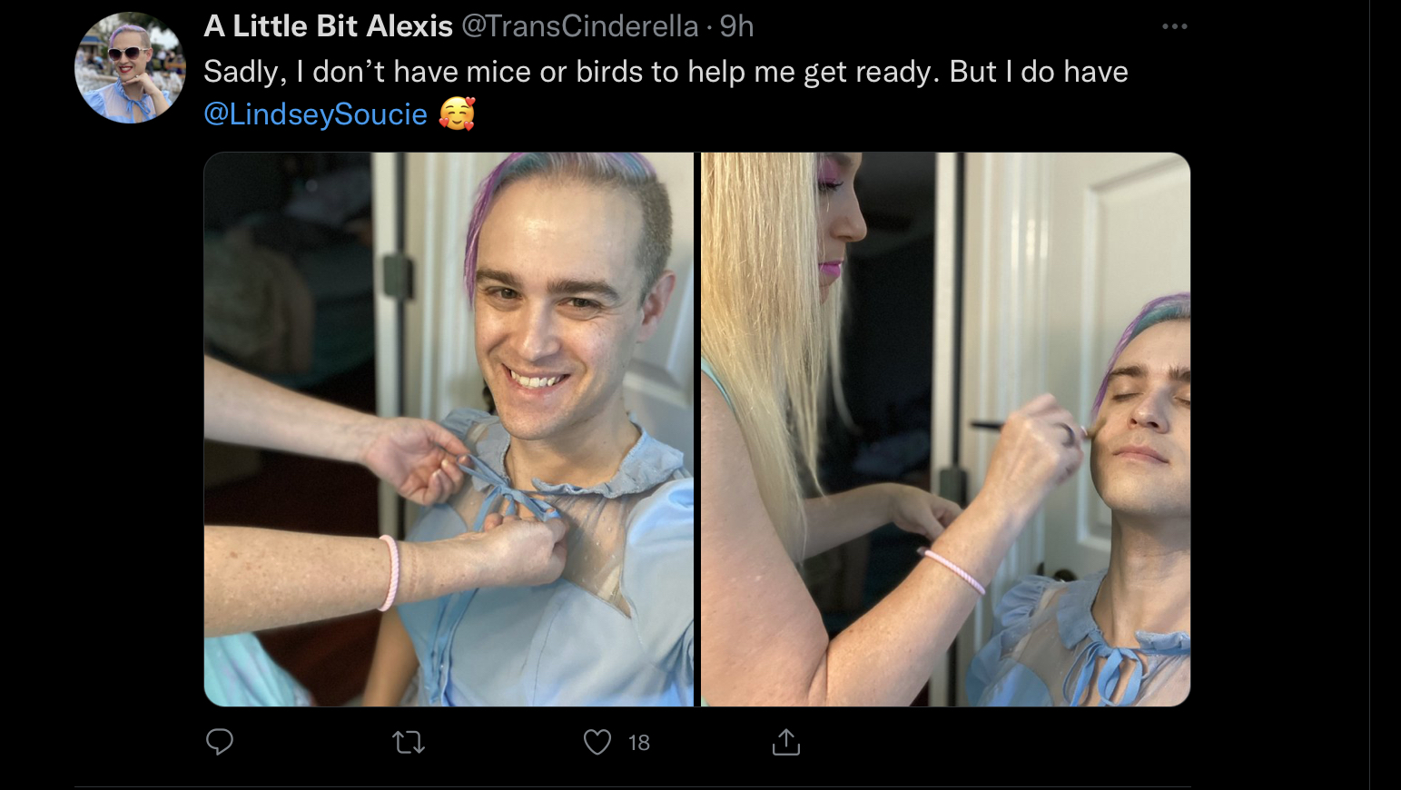Click the pink bracelet in the left photo
1401x790 pixels.
click(389, 572)
